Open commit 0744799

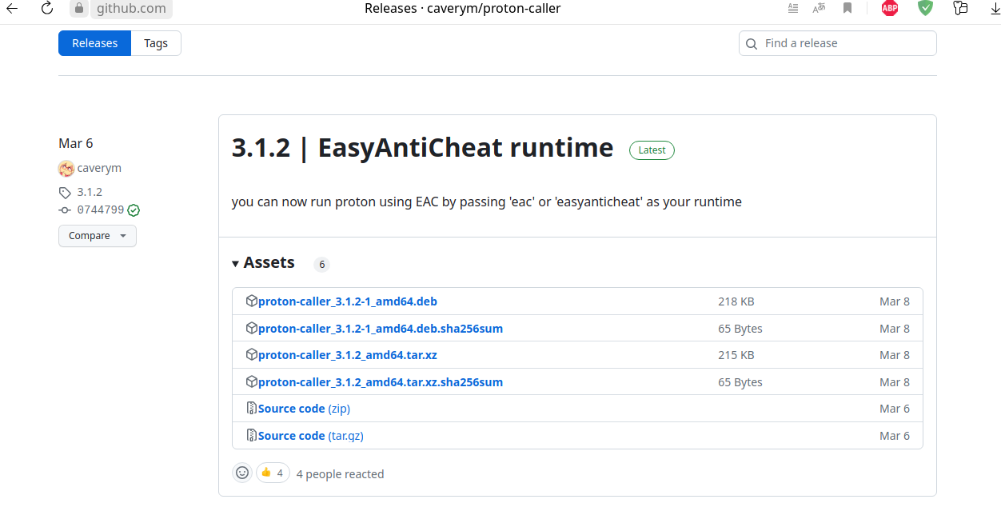point(100,210)
